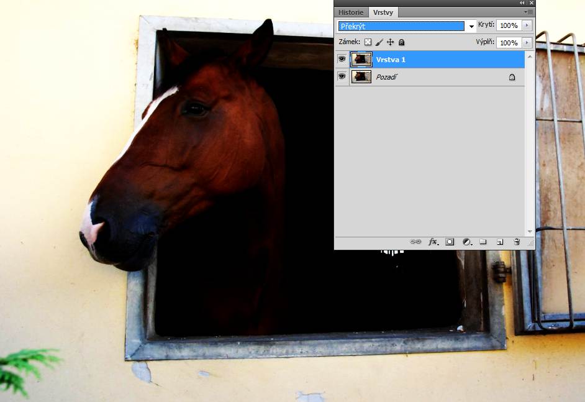
Task: Click the link layers icon
Action: click(x=415, y=242)
